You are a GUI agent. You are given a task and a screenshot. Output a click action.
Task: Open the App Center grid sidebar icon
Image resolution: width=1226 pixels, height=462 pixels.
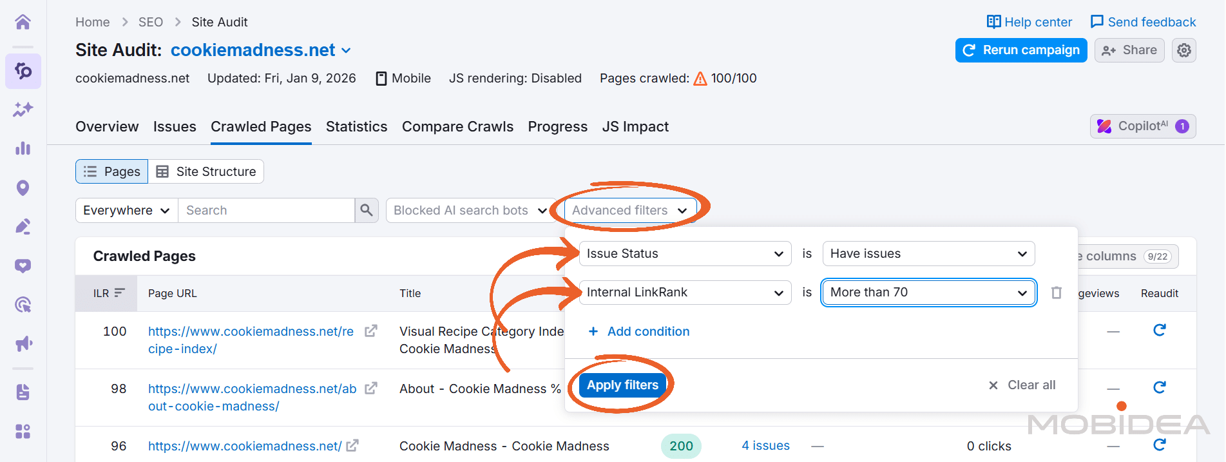pos(23,431)
